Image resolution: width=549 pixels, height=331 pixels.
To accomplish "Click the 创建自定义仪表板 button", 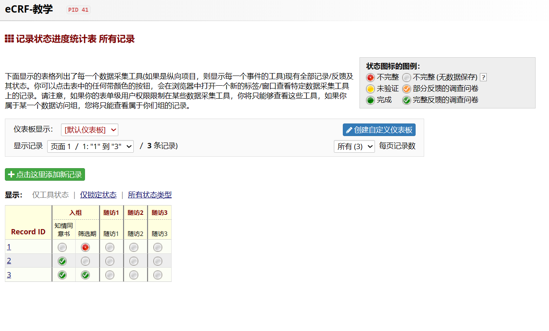I will [x=379, y=130].
